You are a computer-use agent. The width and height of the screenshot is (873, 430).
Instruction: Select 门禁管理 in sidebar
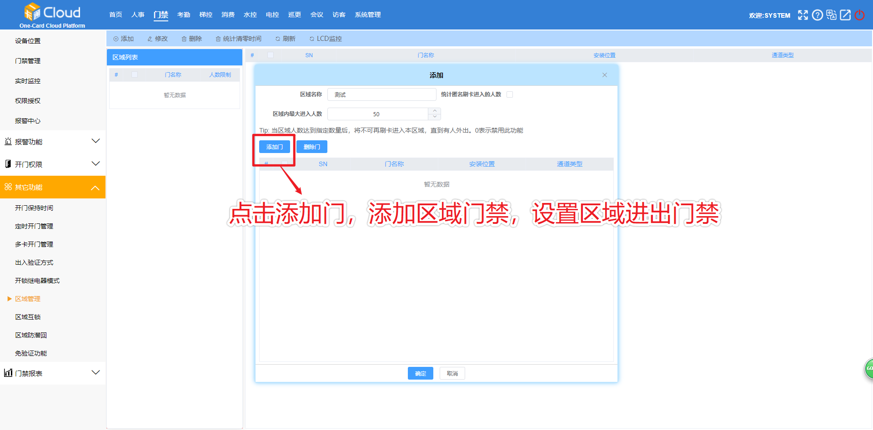(28, 61)
